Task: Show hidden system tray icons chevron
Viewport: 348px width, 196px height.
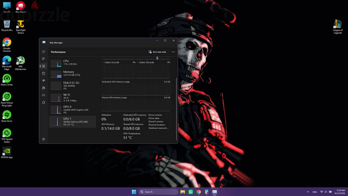Action: pos(308,192)
